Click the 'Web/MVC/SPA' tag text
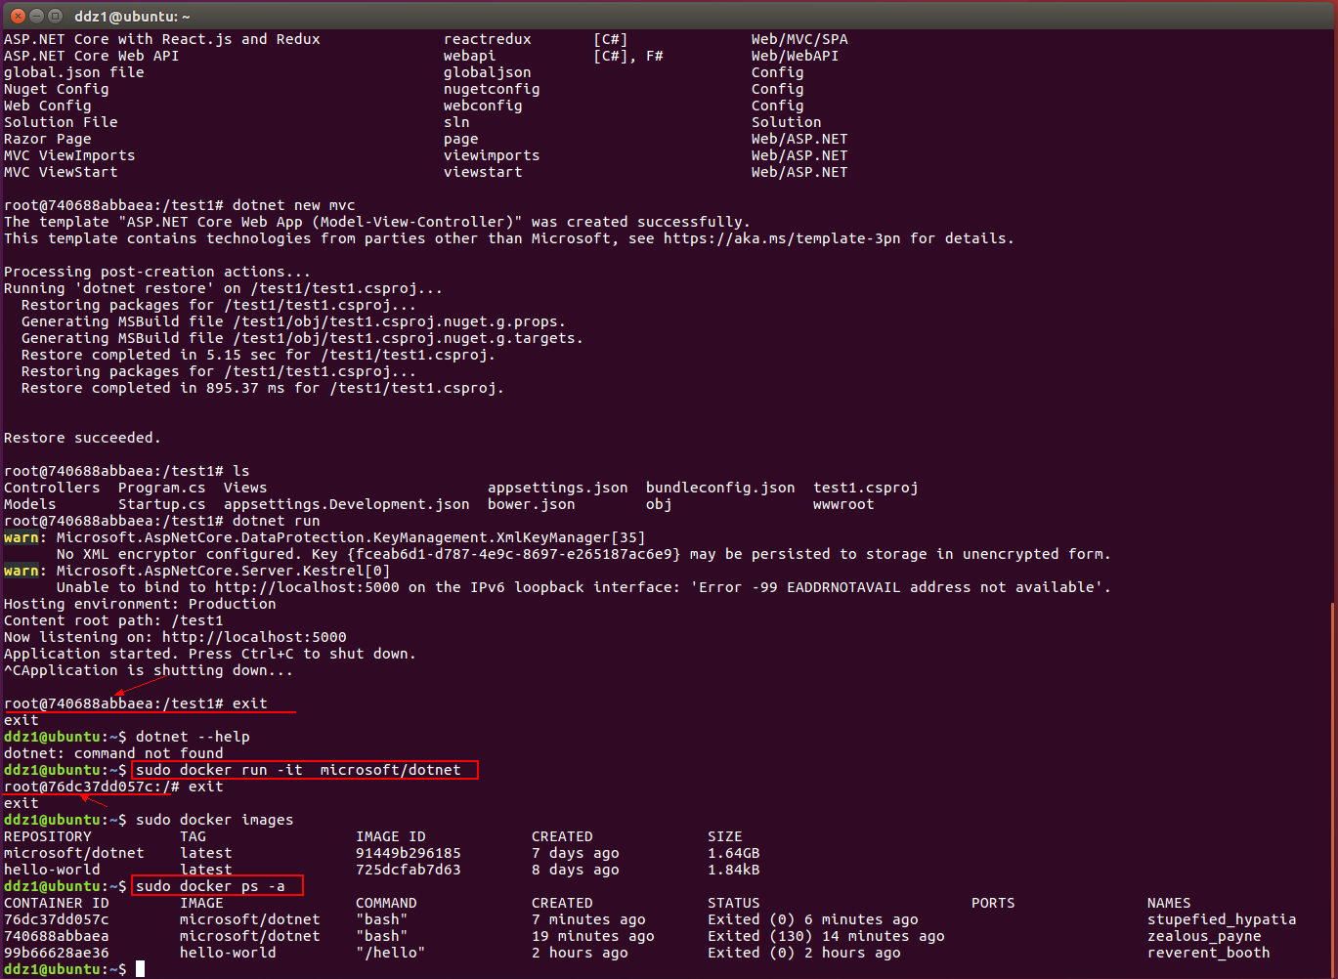This screenshot has height=979, width=1338. pos(799,39)
